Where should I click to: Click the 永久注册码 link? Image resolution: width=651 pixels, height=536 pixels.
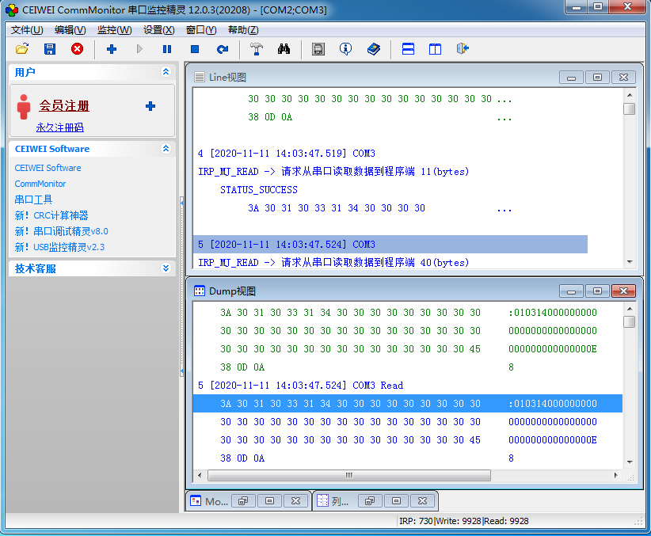coord(59,127)
